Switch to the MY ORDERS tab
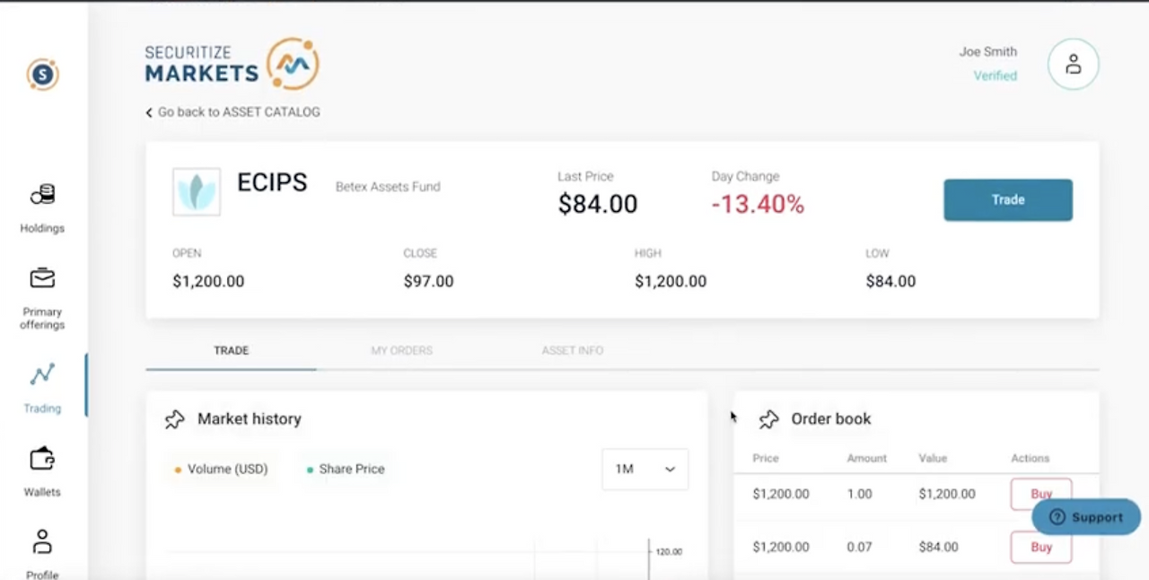The height and width of the screenshot is (580, 1149). tap(401, 350)
